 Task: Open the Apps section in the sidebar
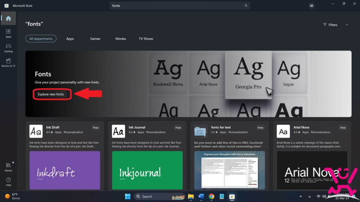pyautogui.click(x=8, y=33)
